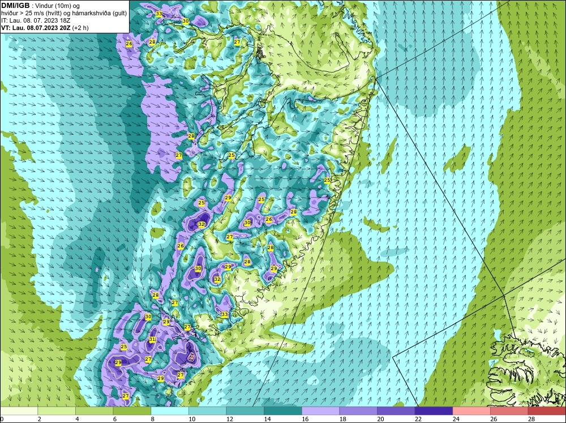Screen dimensions: 566x423
Task: Click the '(+2 h)' forecast offset text
Action: (80, 28)
